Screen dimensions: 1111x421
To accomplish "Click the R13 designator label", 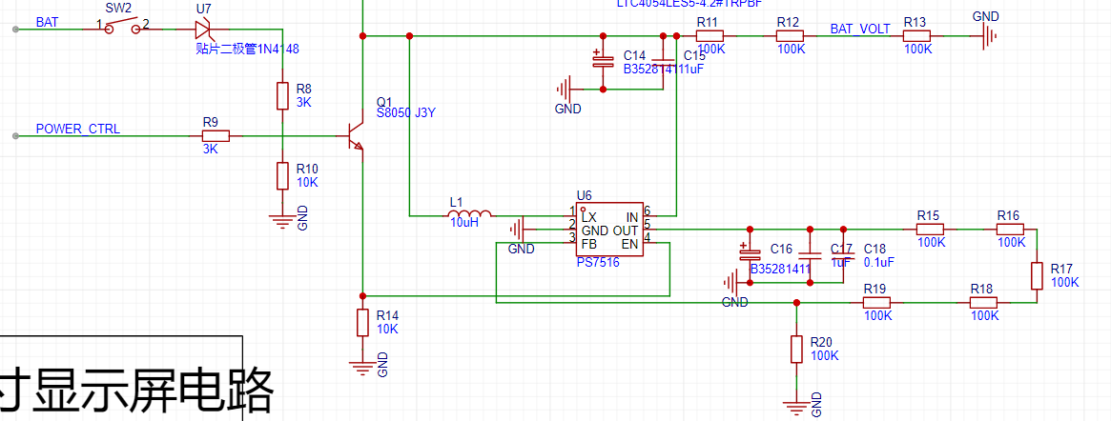I will (x=915, y=22).
